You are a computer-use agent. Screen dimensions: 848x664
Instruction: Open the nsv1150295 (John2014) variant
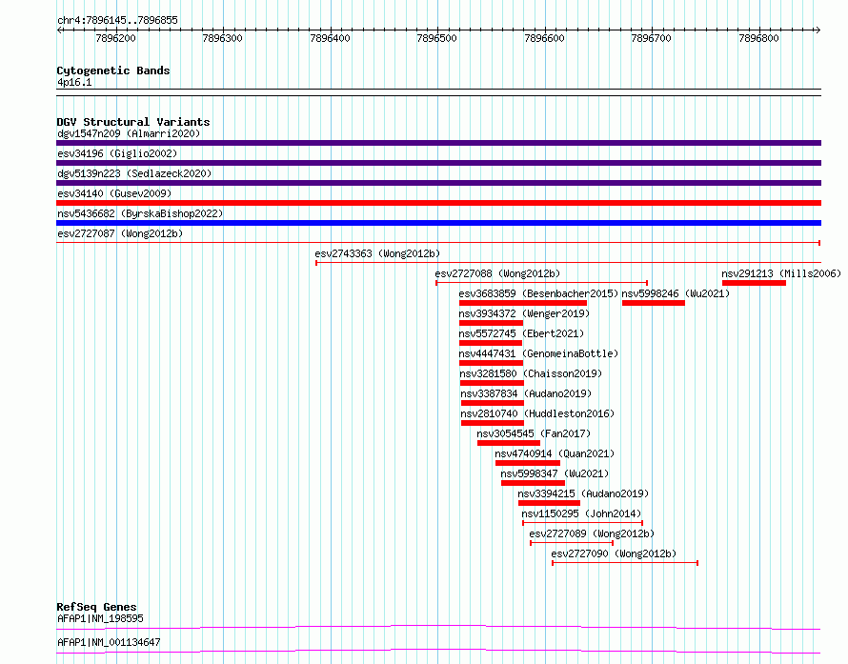point(581,513)
